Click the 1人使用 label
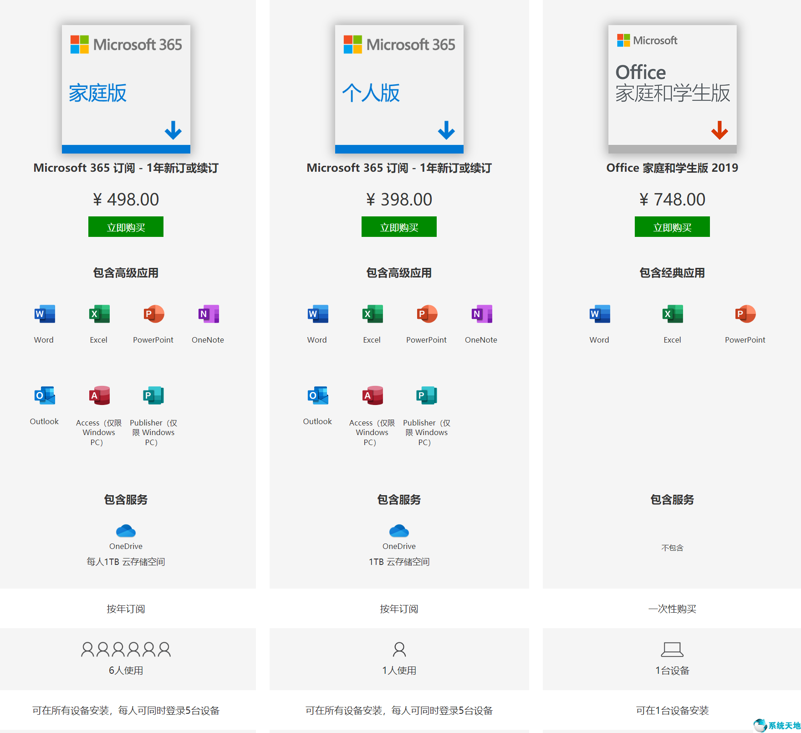The image size is (801, 733). [399, 671]
